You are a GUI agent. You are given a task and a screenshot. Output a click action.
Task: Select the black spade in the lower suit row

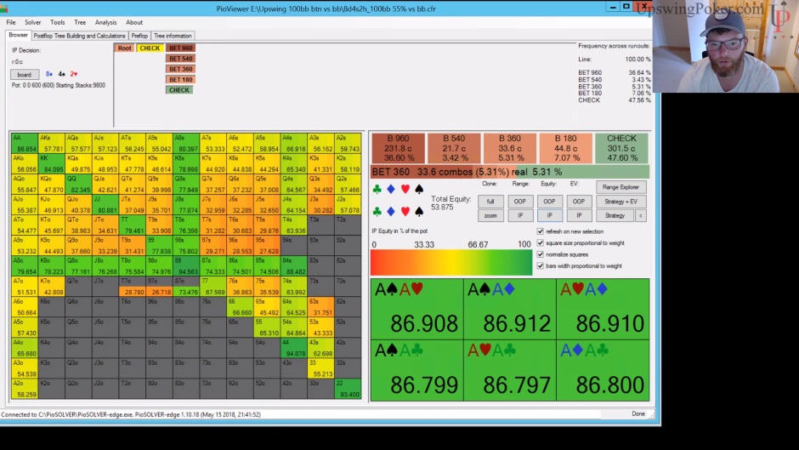[x=419, y=211]
